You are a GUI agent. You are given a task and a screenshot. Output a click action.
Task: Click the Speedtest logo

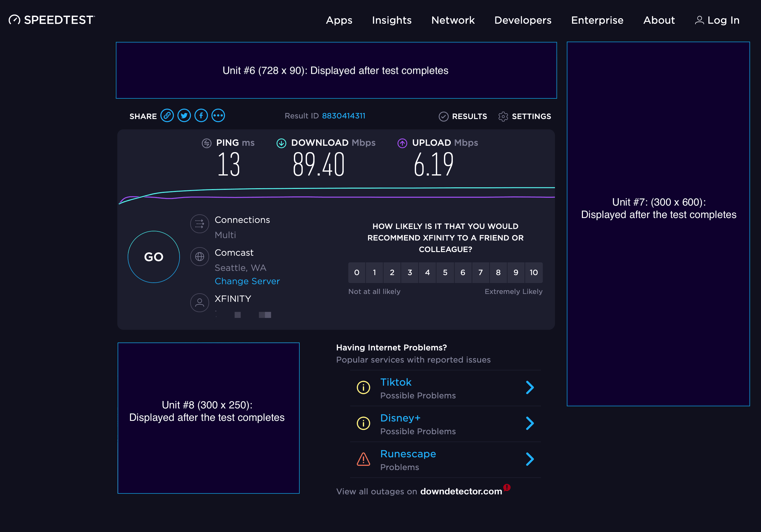click(x=51, y=20)
